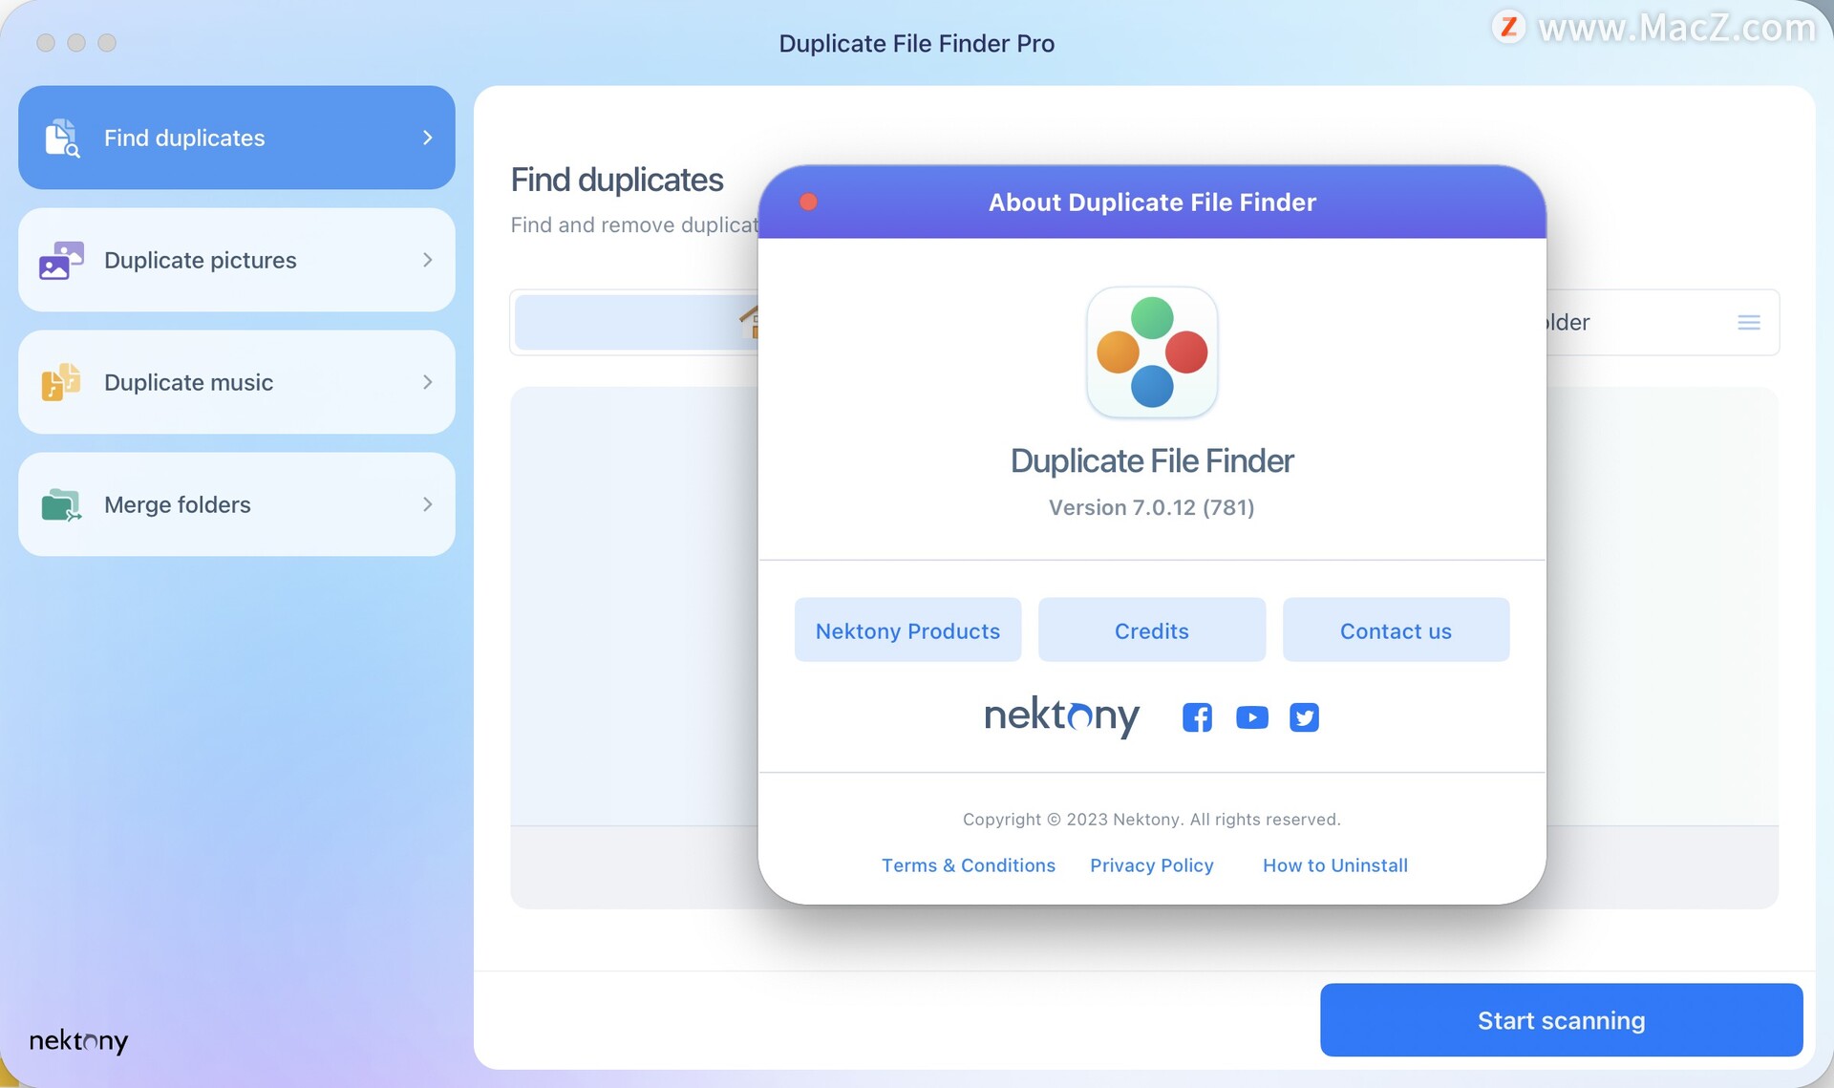Click the Contact us button
Image resolution: width=1834 pixels, height=1088 pixels.
(1395, 630)
